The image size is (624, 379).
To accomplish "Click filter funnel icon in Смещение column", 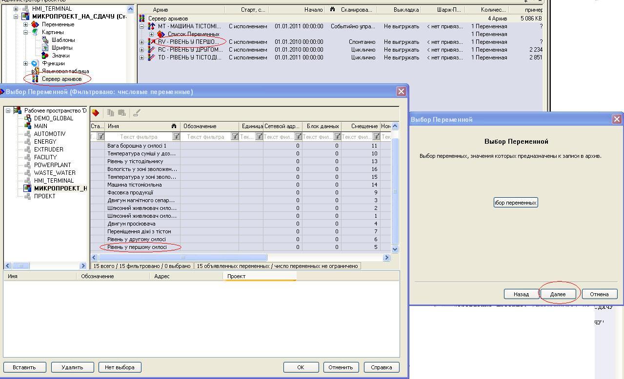I will (x=376, y=136).
